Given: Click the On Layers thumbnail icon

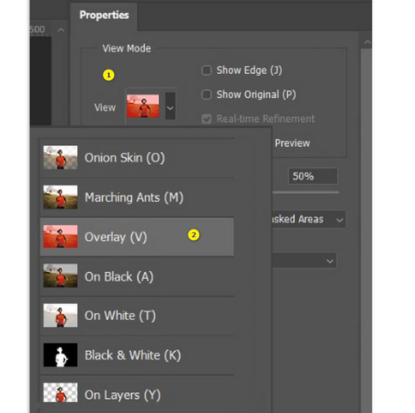Looking at the screenshot, I should click(x=60, y=394).
